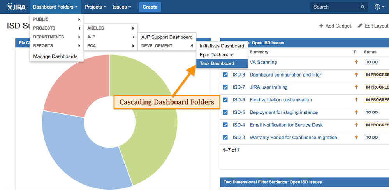Toggle checkbox for ISD-5
The image size is (389, 190).
click(x=225, y=112)
